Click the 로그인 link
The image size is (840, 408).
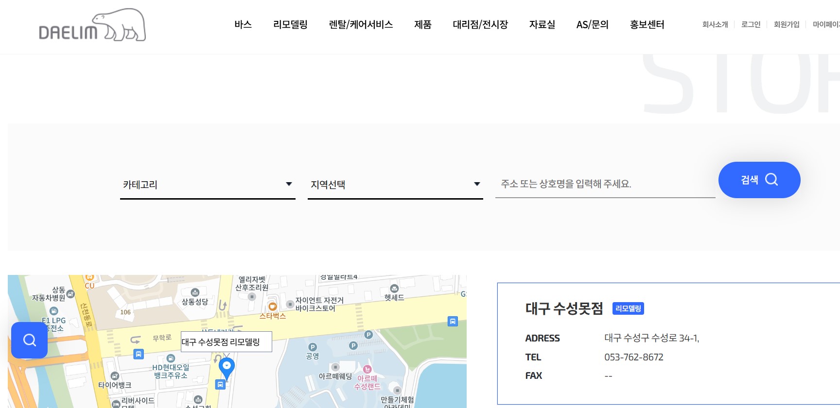point(751,24)
